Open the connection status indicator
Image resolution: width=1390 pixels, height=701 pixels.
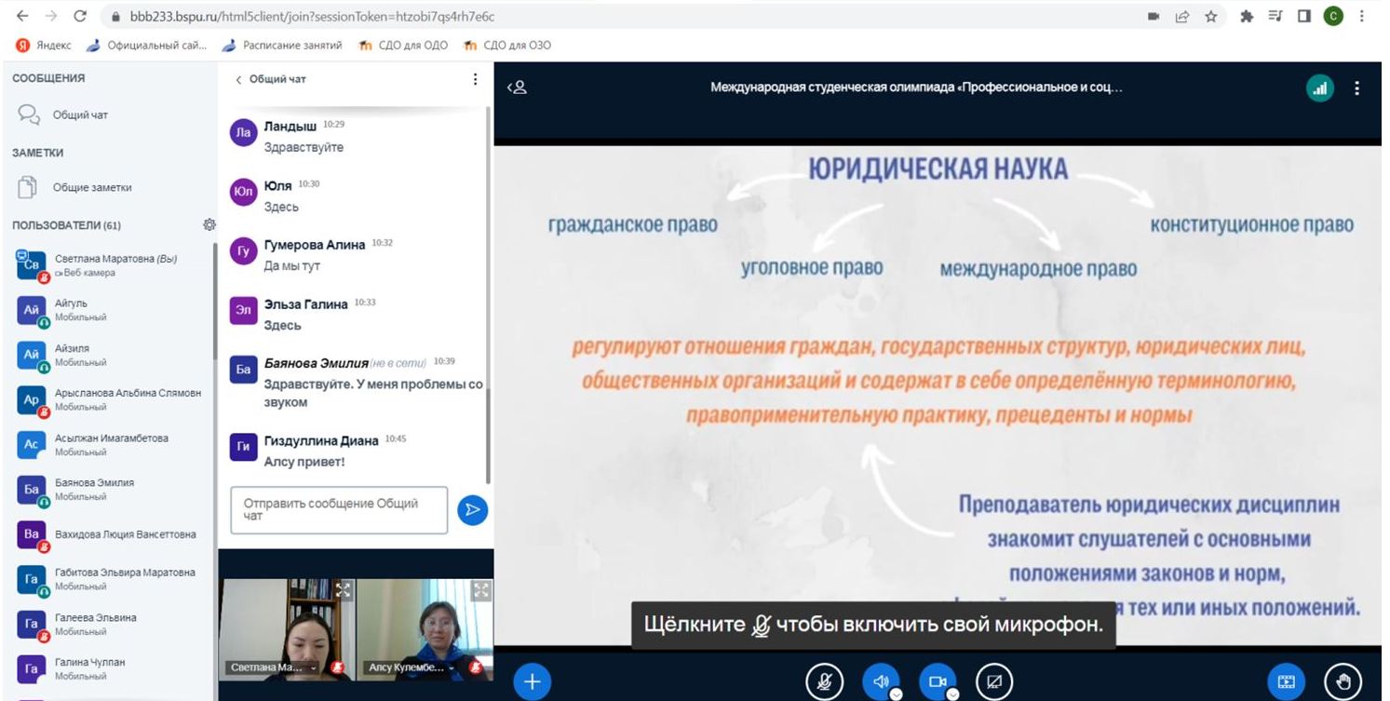pos(1318,88)
